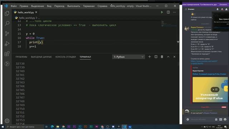Open the '1: Python' terminal dropdown

pos(128,57)
